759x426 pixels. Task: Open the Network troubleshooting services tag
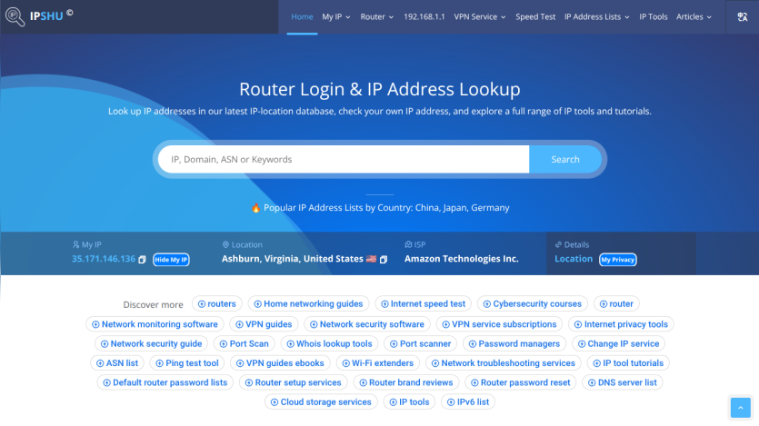pyautogui.click(x=504, y=363)
